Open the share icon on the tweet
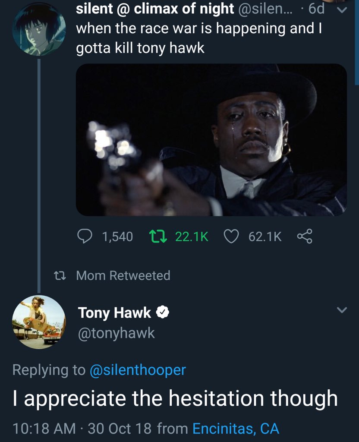 304,236
